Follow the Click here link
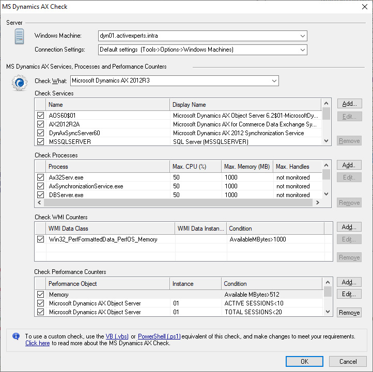373x372 pixels. pos(38,343)
